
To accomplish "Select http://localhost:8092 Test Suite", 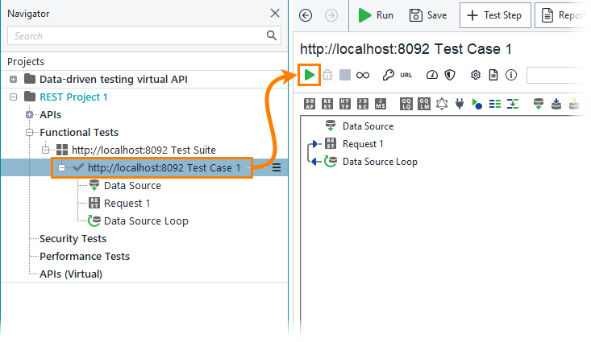I will [x=144, y=150].
